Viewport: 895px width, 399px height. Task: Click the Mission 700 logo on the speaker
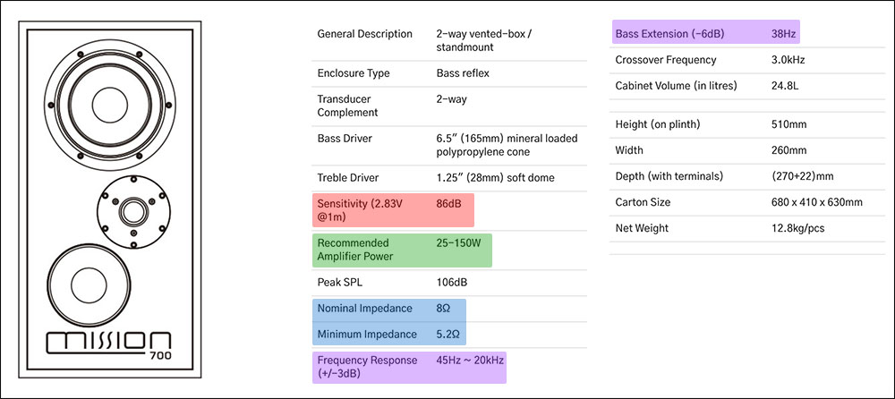pyautogui.click(x=109, y=342)
